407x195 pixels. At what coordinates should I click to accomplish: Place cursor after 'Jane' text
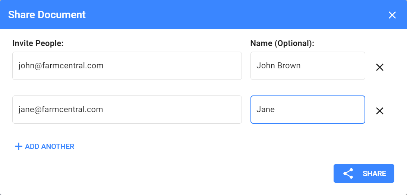point(275,110)
